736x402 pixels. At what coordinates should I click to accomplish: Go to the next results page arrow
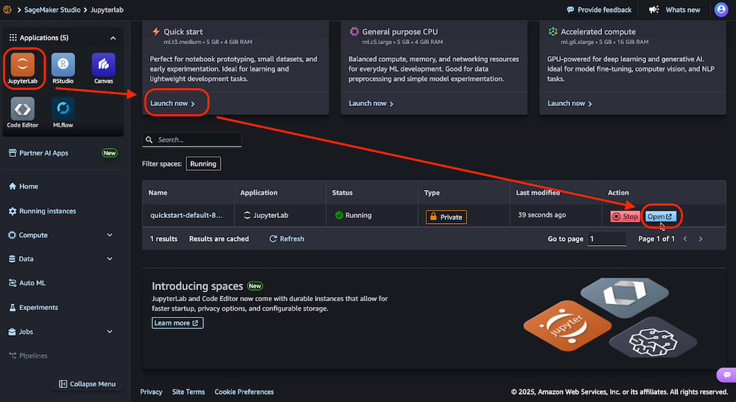[701, 239]
